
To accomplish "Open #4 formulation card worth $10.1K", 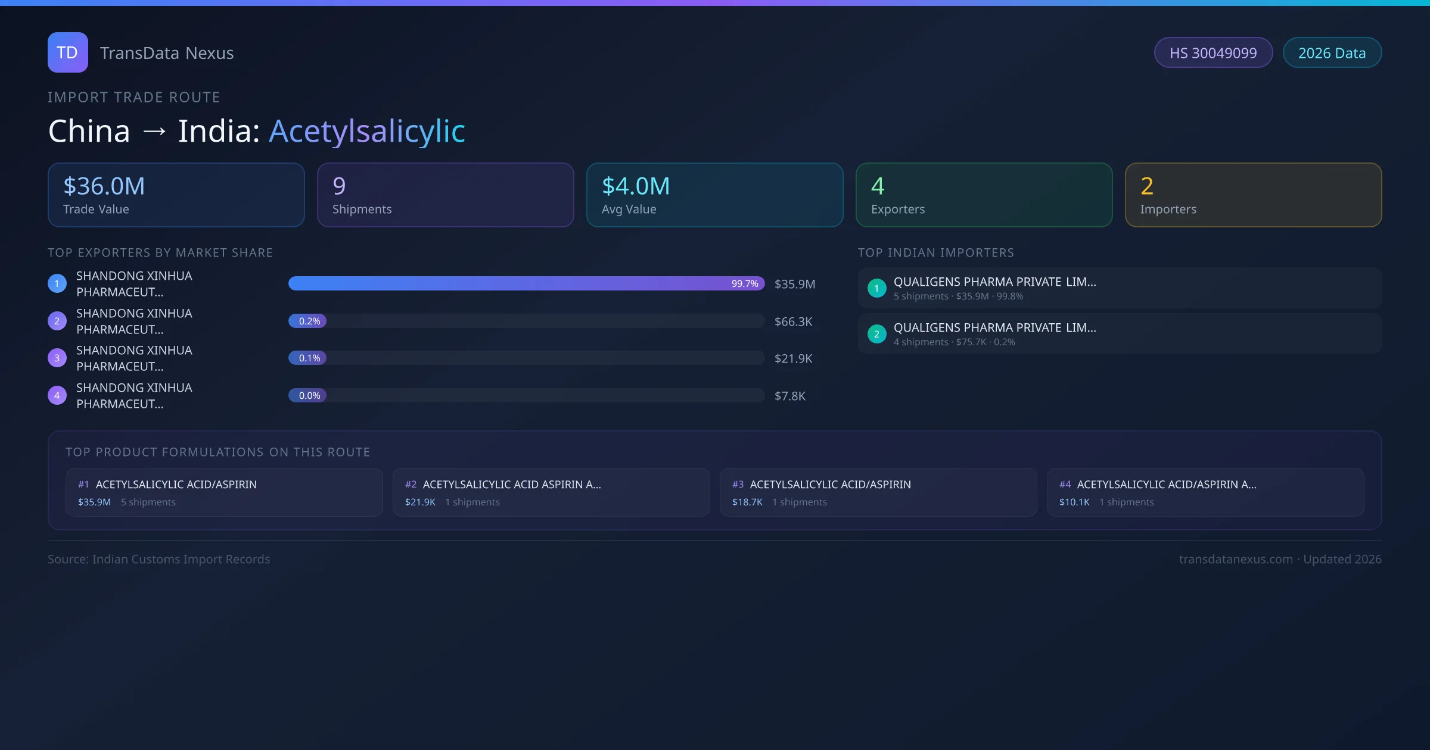I will pyautogui.click(x=1205, y=492).
